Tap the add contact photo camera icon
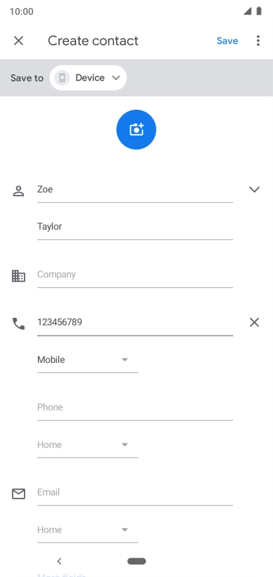Screen dimensions: 273x577 136,130
